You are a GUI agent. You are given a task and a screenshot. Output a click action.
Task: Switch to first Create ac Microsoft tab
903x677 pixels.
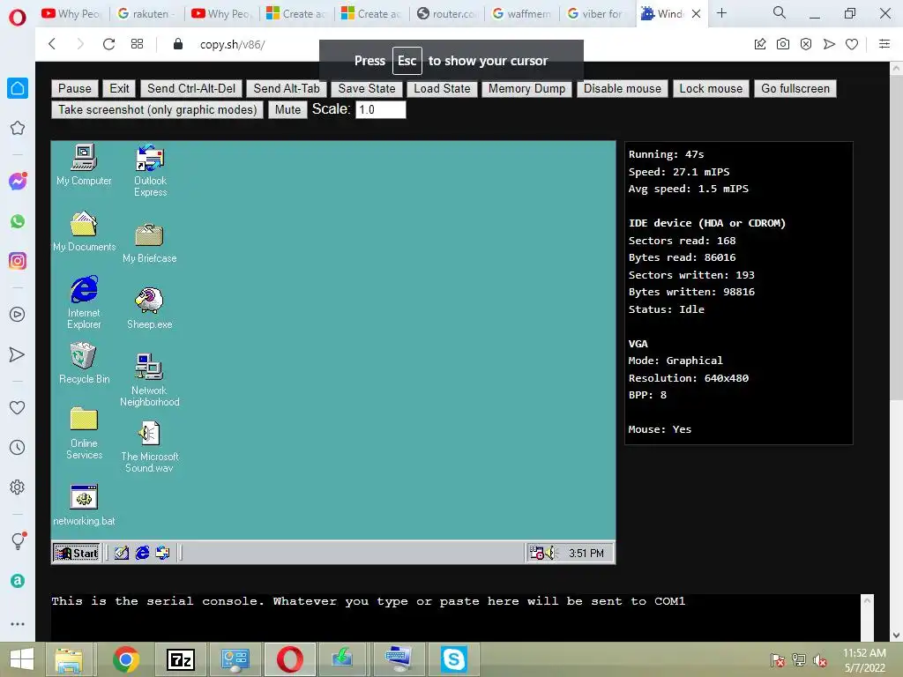pyautogui.click(x=297, y=13)
